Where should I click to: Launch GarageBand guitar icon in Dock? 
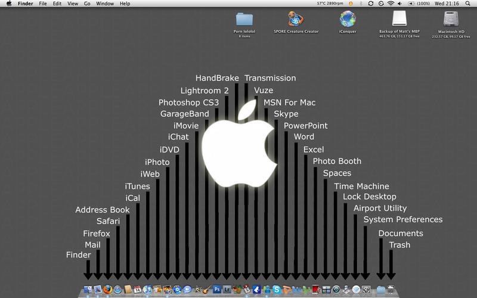coord(207,289)
